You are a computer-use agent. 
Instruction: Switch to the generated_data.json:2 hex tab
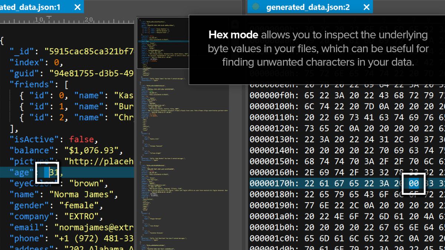307,7
